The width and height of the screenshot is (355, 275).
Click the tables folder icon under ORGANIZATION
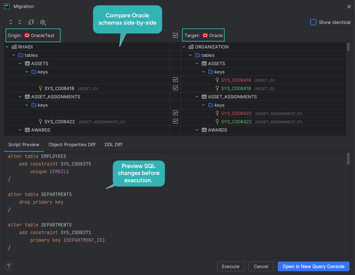point(198,55)
